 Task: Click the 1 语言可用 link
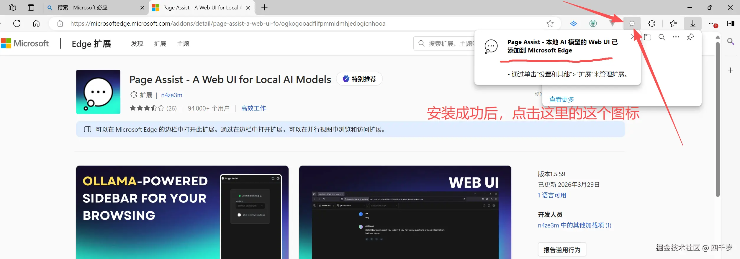[x=552, y=195]
